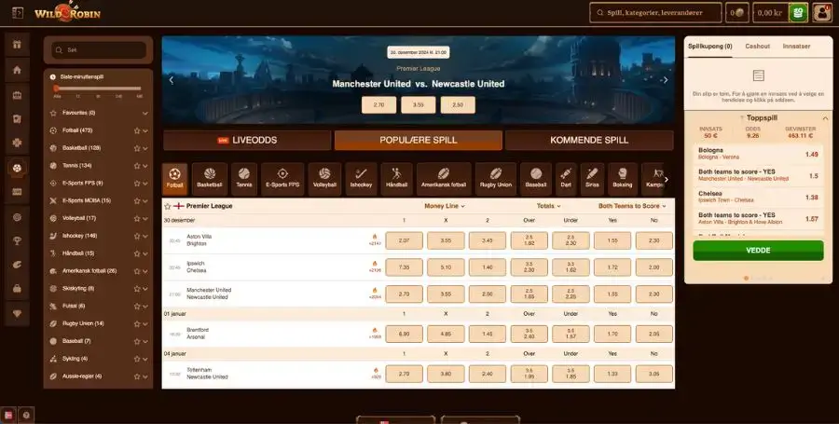Switch to KOMMENDE SPILL tab
This screenshot has height=424, width=839.
pyautogui.click(x=589, y=140)
